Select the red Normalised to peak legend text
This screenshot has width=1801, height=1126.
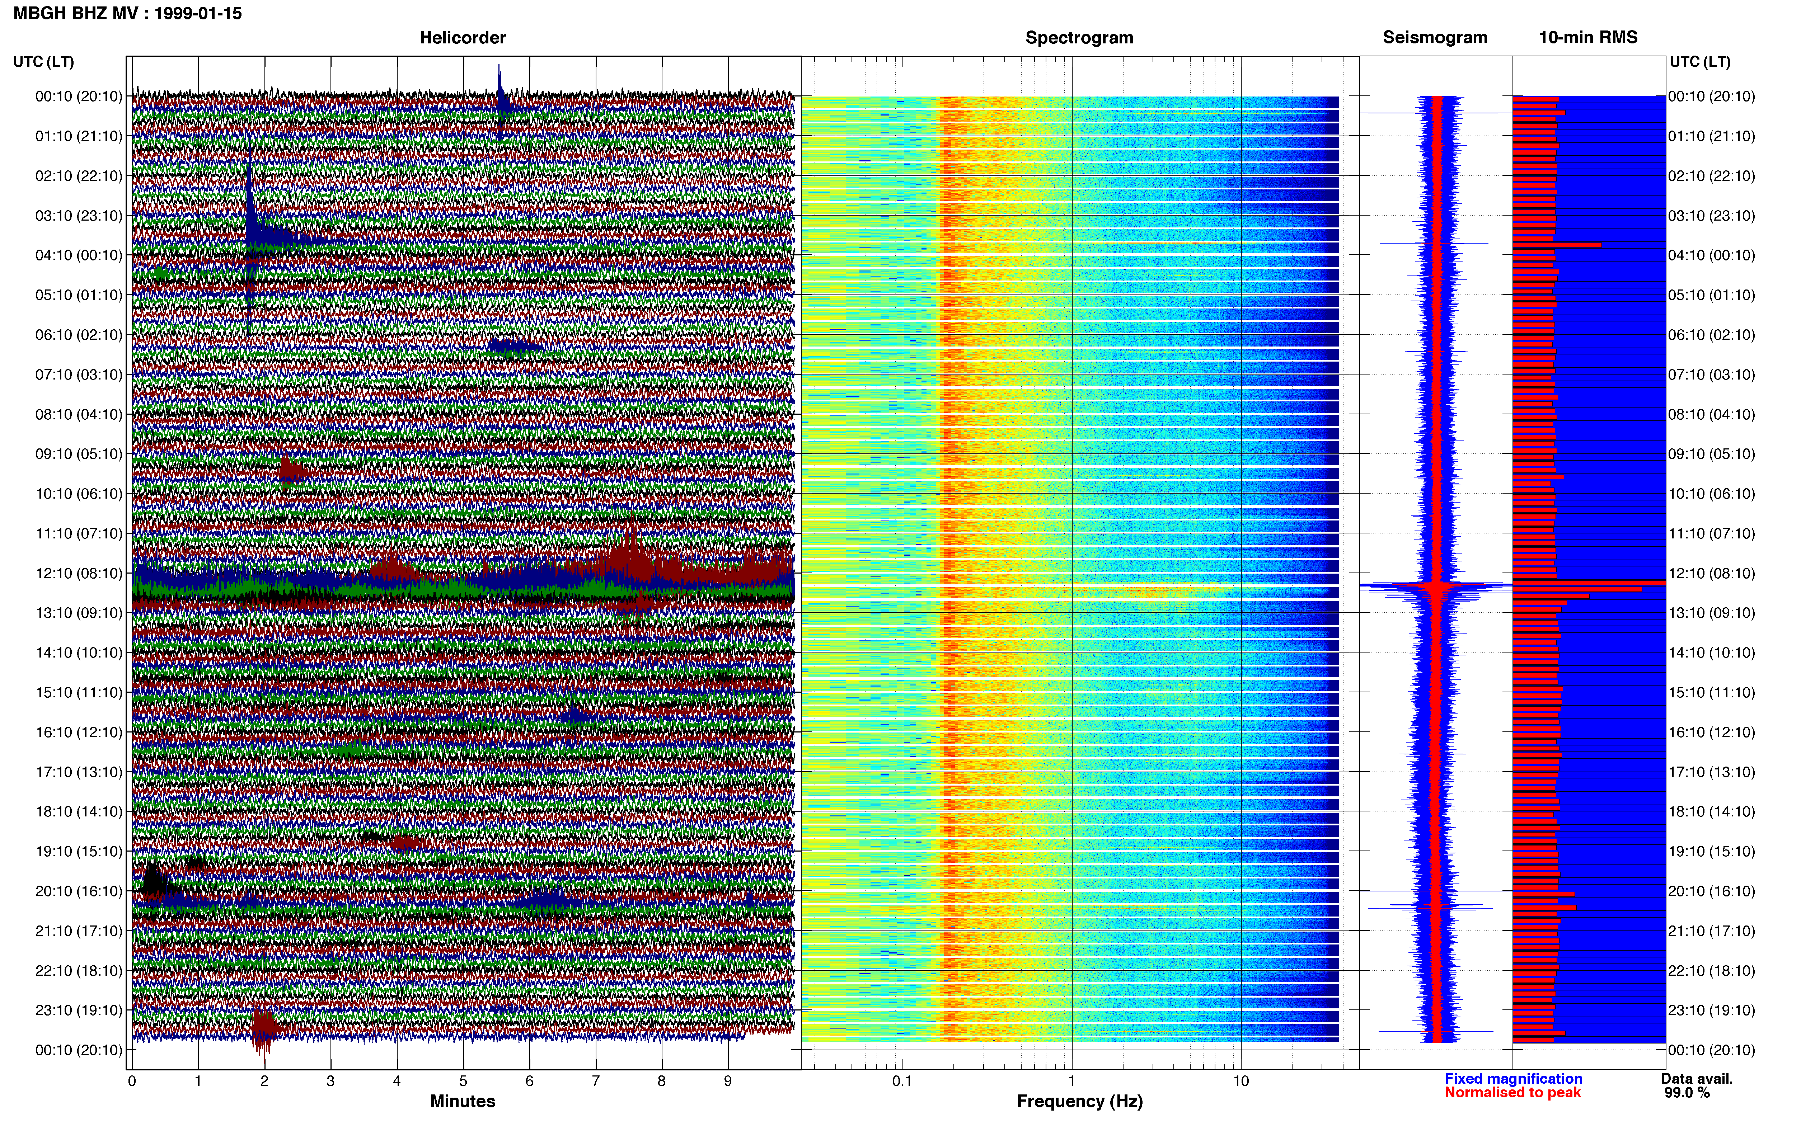point(1512,1093)
